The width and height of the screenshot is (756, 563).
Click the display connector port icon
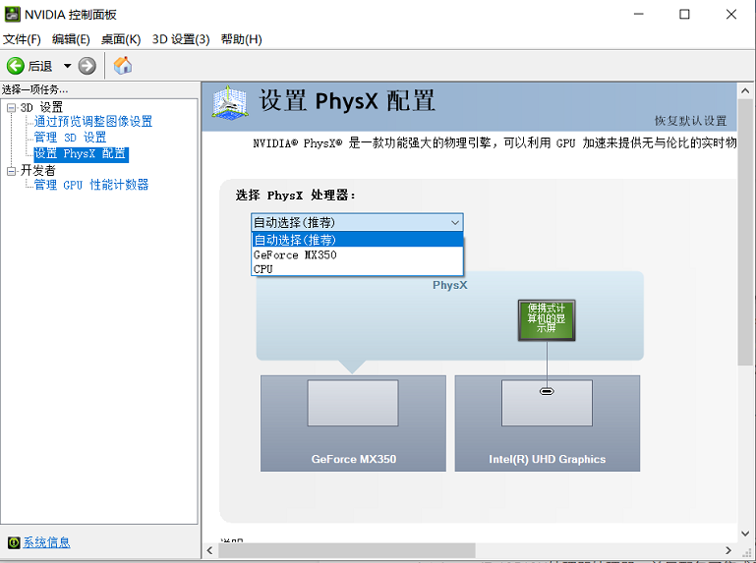(x=547, y=391)
